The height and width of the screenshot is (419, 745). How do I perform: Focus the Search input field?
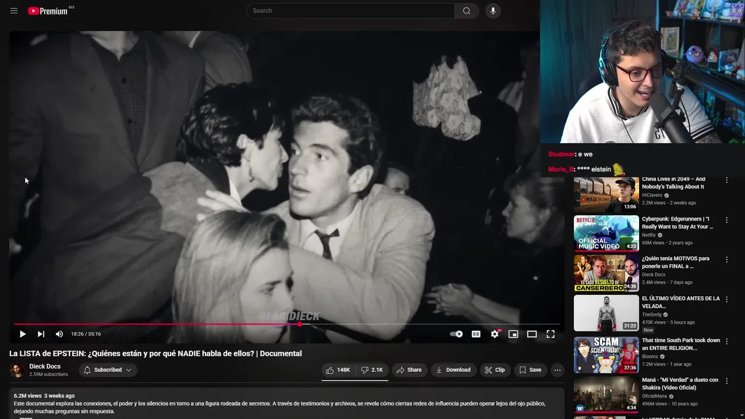pyautogui.click(x=350, y=10)
